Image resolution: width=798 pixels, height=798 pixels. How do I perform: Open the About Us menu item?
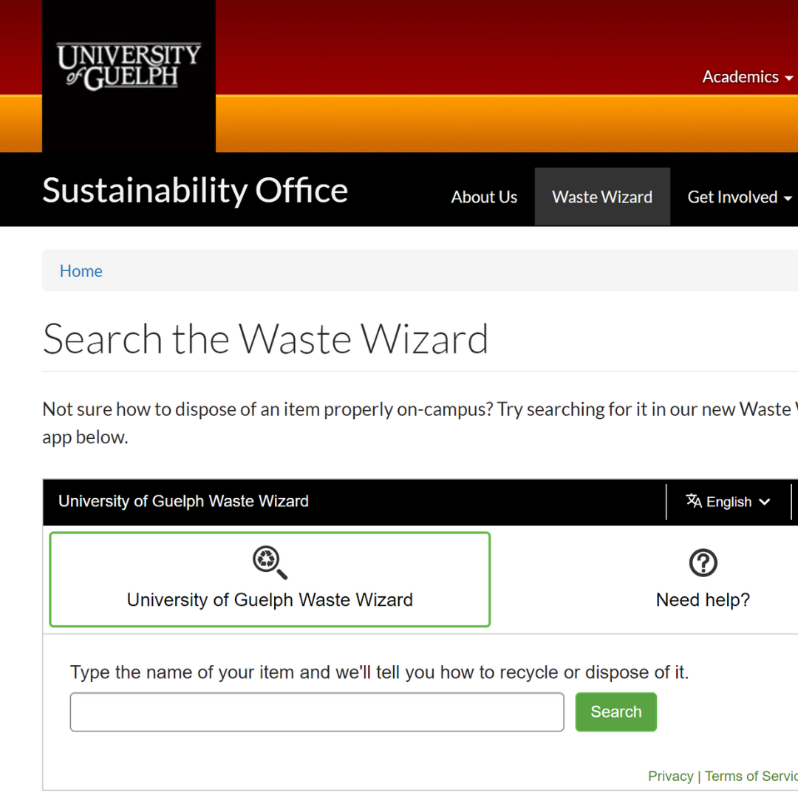pyautogui.click(x=484, y=197)
